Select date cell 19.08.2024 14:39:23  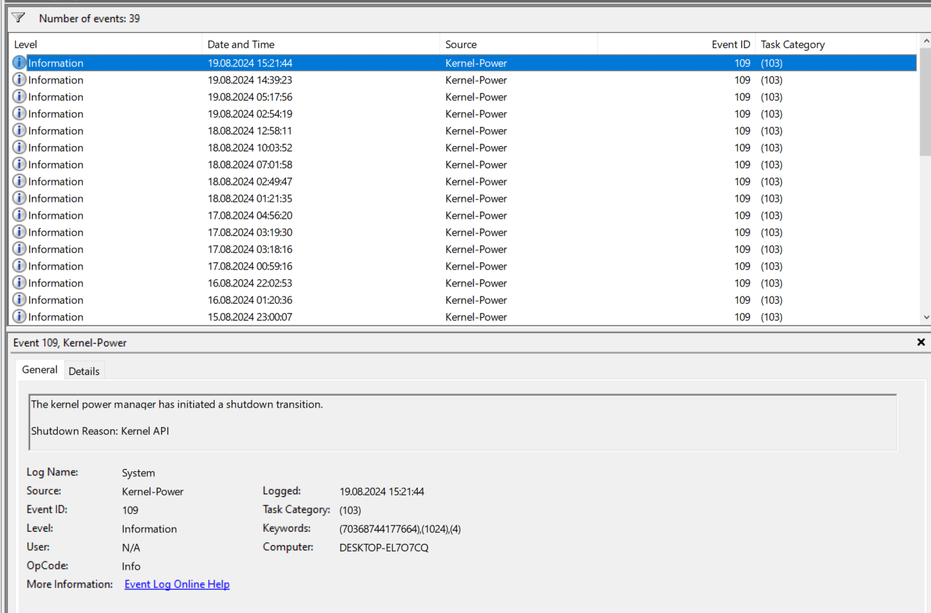click(x=250, y=80)
